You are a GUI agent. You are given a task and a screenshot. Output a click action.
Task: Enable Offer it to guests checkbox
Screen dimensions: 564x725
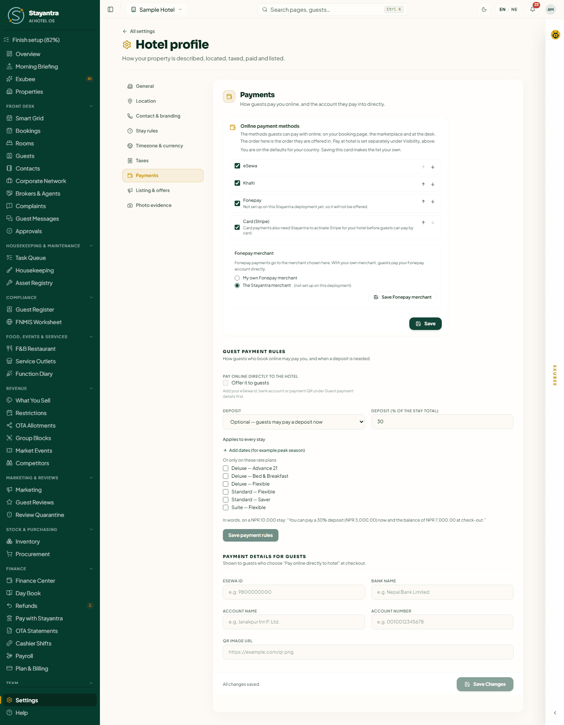pos(226,383)
